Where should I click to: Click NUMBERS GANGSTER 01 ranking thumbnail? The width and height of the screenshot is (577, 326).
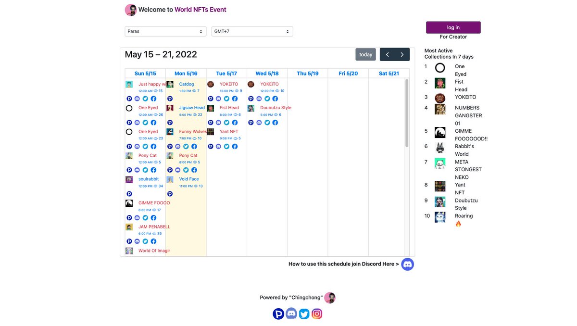click(440, 109)
